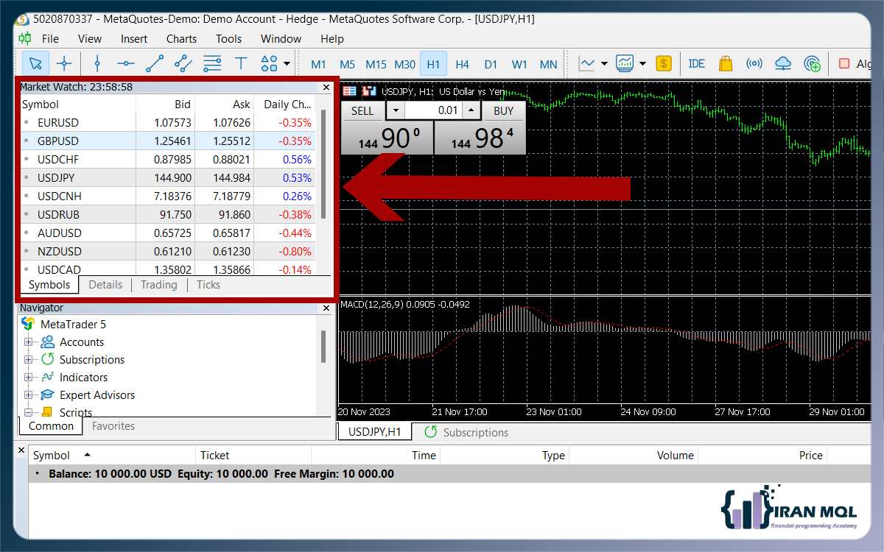Image resolution: width=884 pixels, height=552 pixels.
Task: Switch timeframe to M1
Action: pyautogui.click(x=318, y=64)
